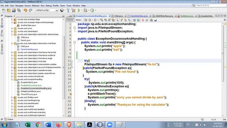This screenshot has height=128, width=227.
Task: Collapse np.edu.scst.exceptionhandling package node
Action: pos(12,79)
